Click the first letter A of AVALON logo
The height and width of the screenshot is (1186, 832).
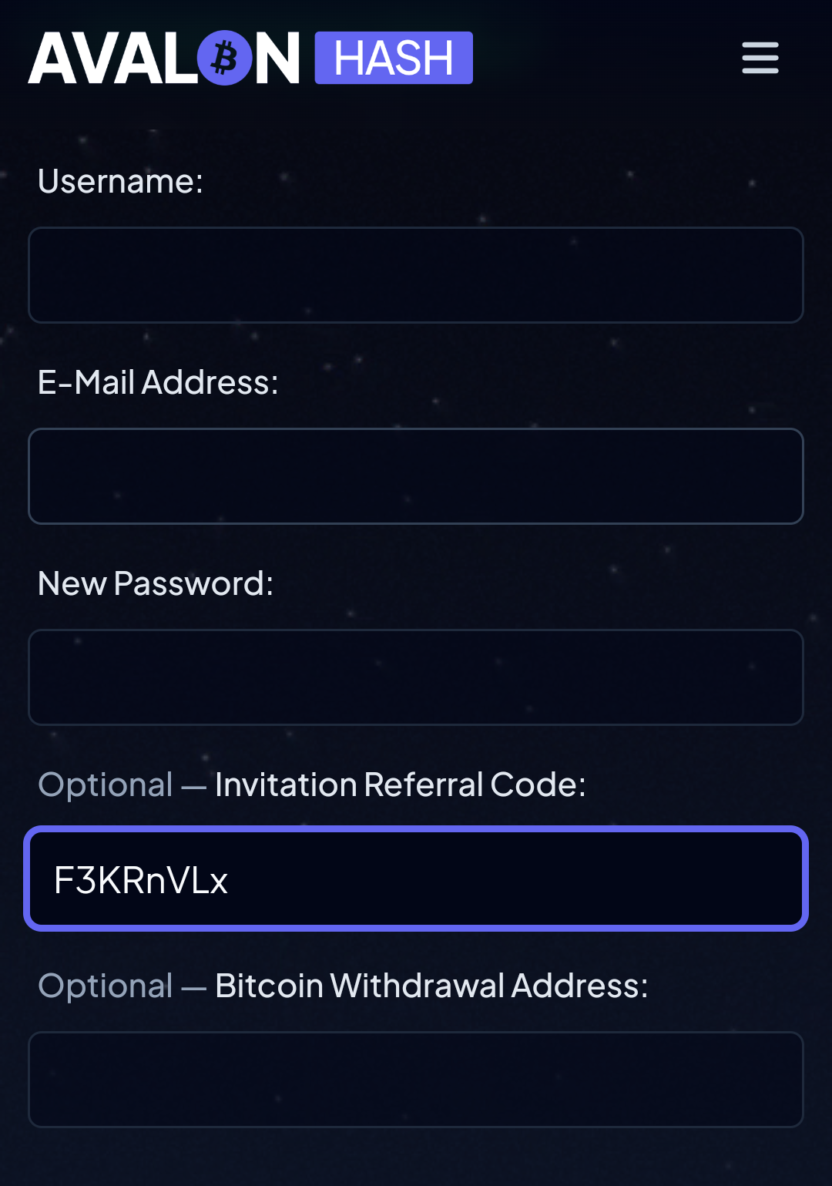52,59
